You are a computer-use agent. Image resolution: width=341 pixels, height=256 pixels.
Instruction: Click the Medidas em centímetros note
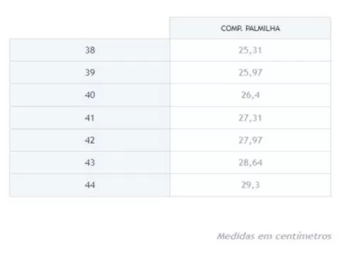coord(274,236)
